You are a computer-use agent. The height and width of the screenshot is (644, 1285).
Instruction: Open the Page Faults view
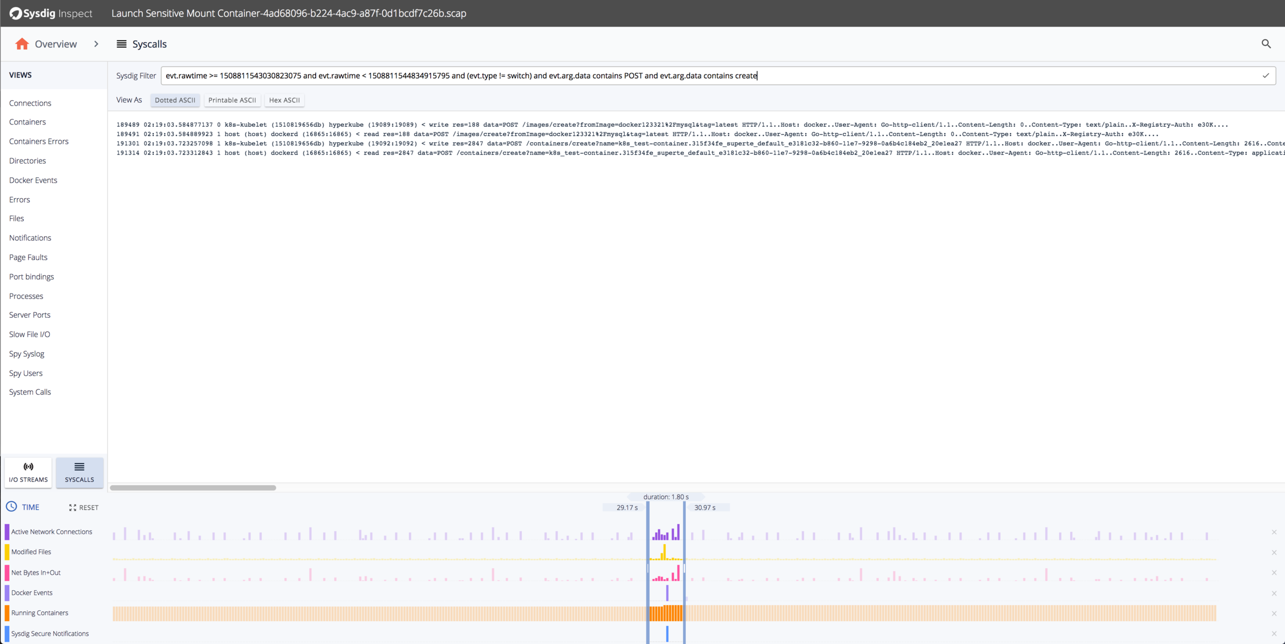coord(28,257)
